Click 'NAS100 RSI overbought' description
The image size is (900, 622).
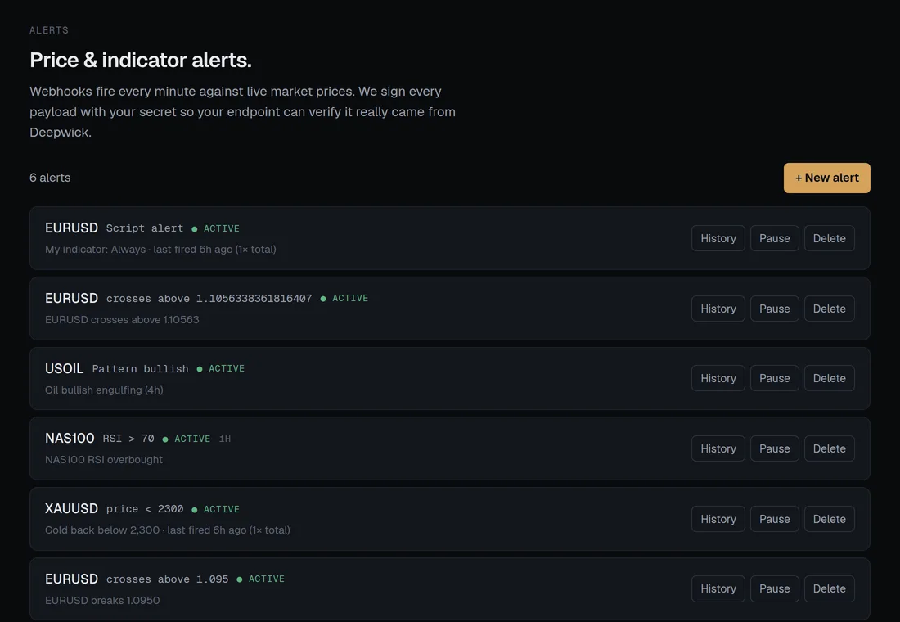pyautogui.click(x=103, y=460)
